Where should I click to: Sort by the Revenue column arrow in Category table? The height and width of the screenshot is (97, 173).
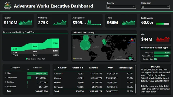click(x=28, y=70)
